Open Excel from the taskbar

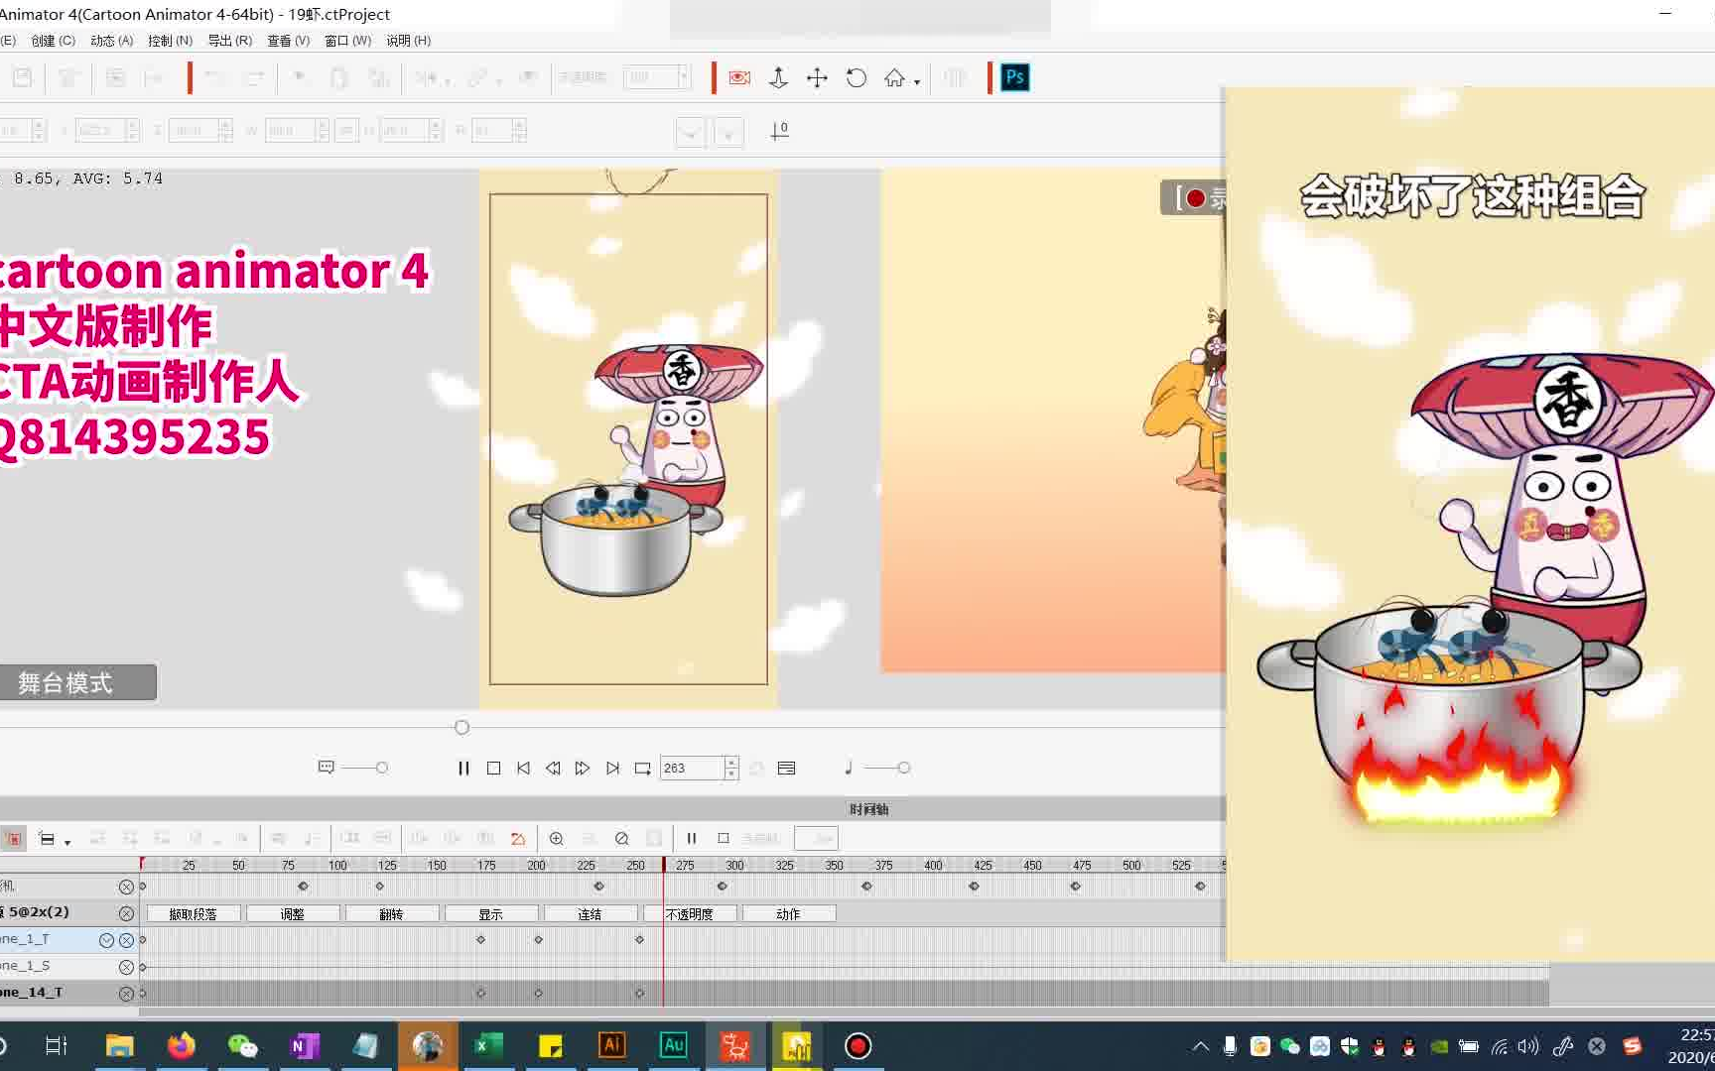pos(488,1045)
